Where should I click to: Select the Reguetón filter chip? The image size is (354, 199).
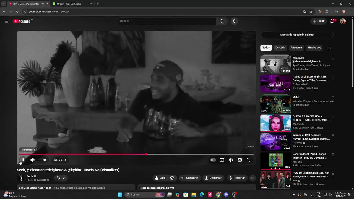click(296, 48)
